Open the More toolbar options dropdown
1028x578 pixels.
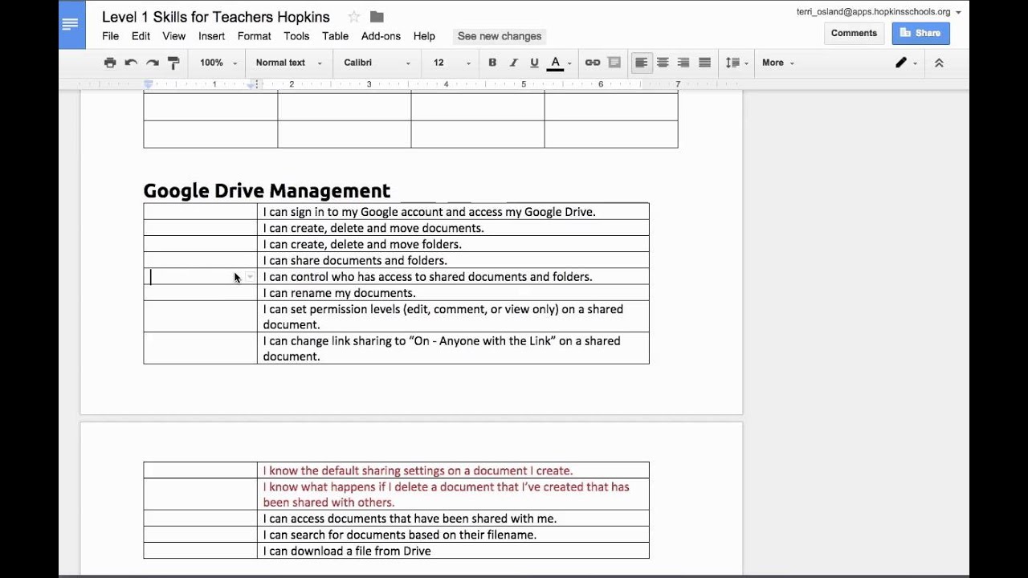777,63
